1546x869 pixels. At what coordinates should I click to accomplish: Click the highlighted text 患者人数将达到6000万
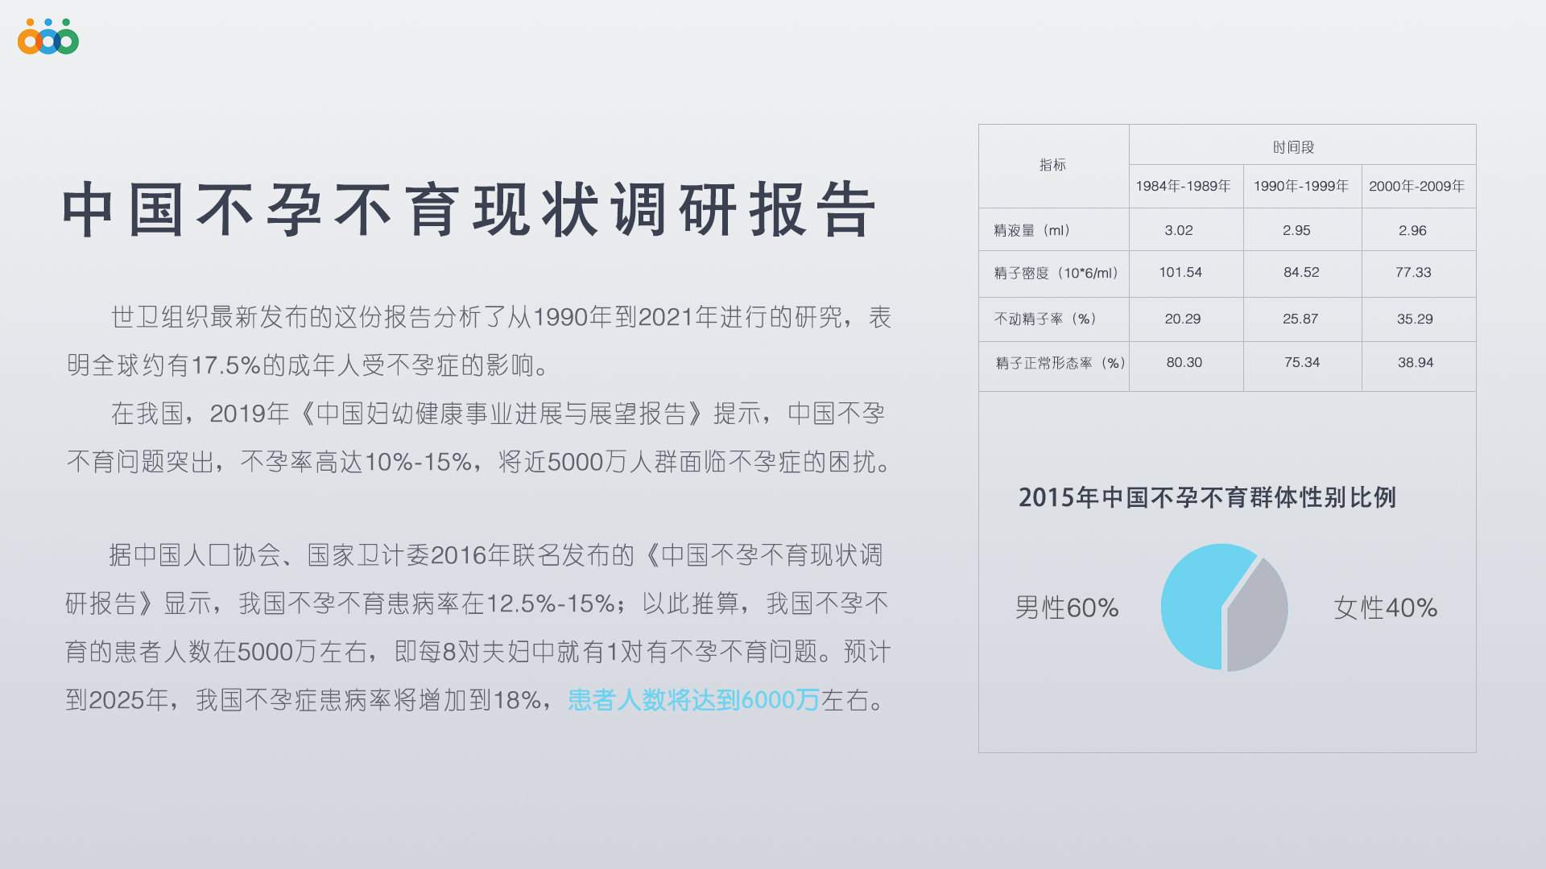(693, 699)
